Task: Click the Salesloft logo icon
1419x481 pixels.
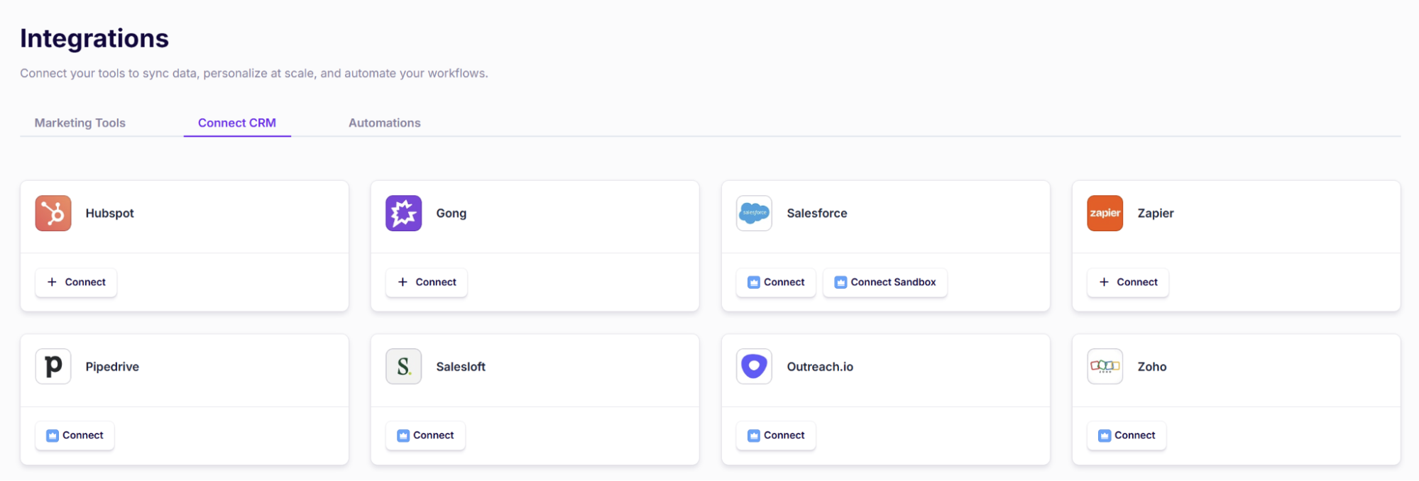Action: pyautogui.click(x=404, y=367)
